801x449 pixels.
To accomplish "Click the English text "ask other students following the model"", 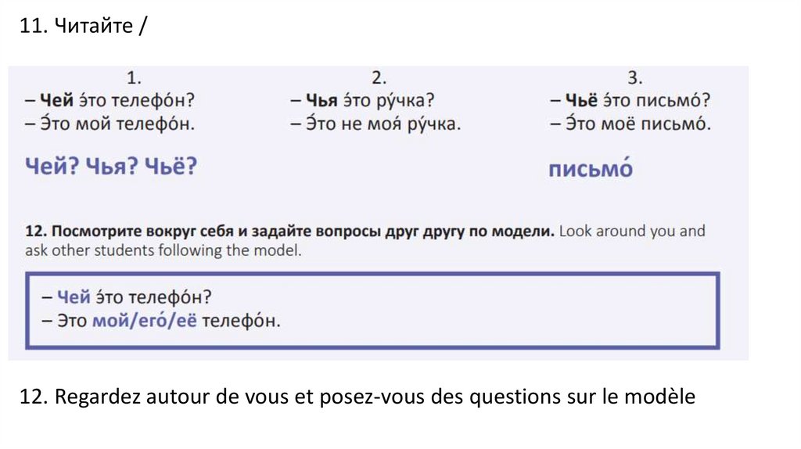I will coord(163,251).
